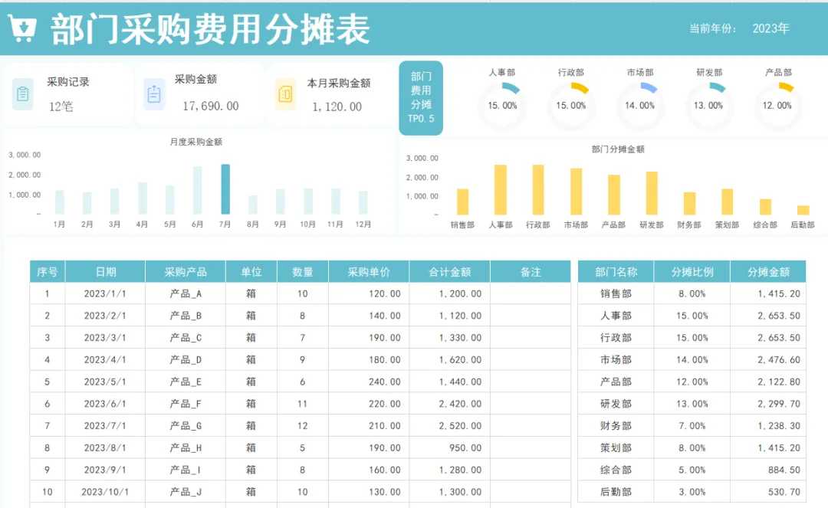Click the 1月 bar in 月度采购金额 chart
828x508 pixels.
coord(60,202)
